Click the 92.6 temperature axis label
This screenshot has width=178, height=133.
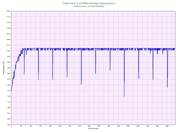click(9, 62)
